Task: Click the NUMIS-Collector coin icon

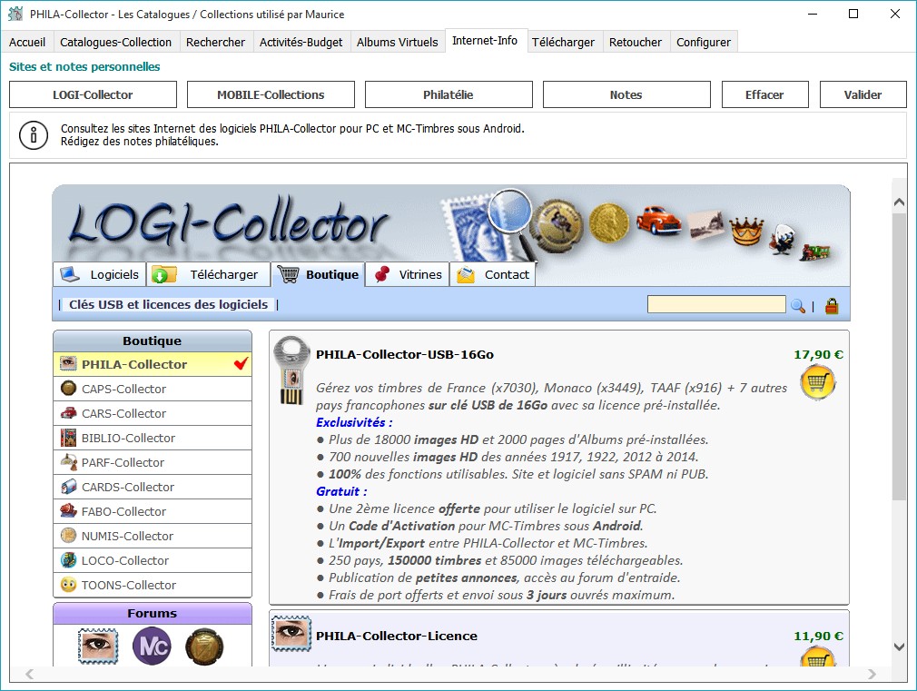Action: (x=68, y=536)
